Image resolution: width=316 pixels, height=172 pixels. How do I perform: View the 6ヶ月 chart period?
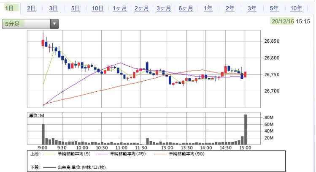click(186, 8)
